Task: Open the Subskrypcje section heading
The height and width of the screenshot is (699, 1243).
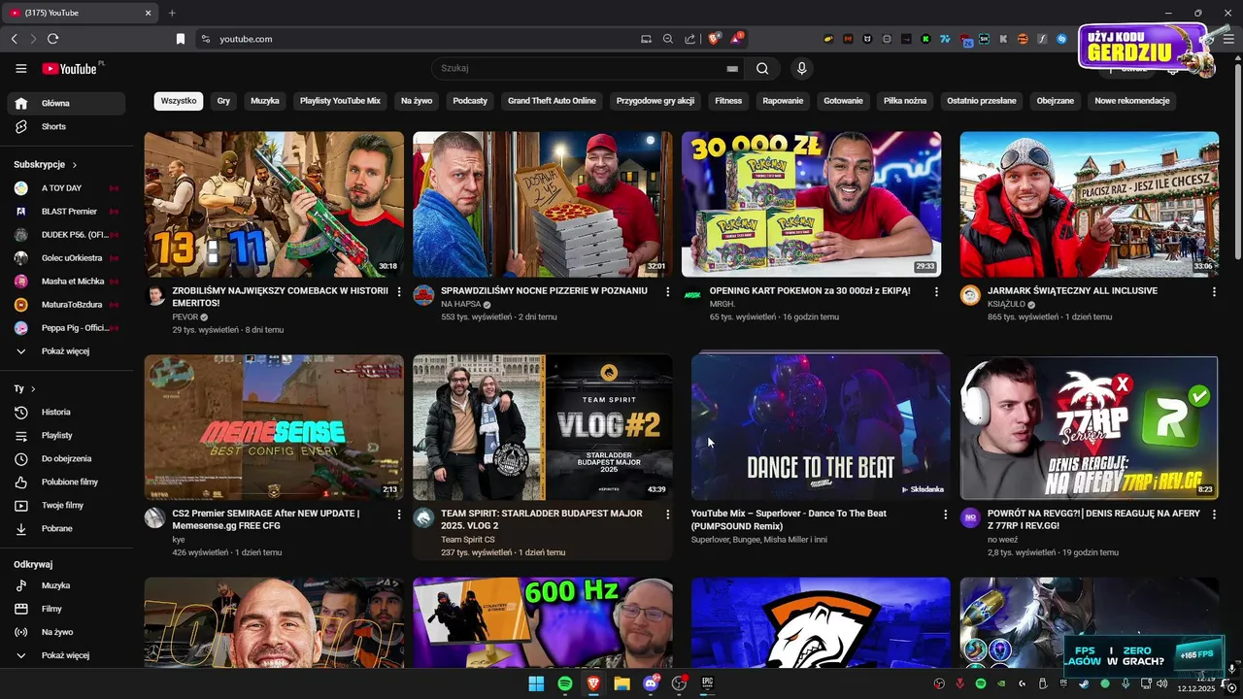Action: (46, 164)
